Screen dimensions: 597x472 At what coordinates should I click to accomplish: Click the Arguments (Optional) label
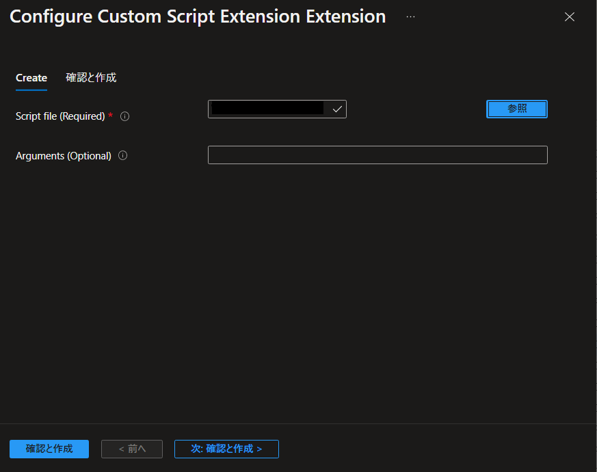64,156
